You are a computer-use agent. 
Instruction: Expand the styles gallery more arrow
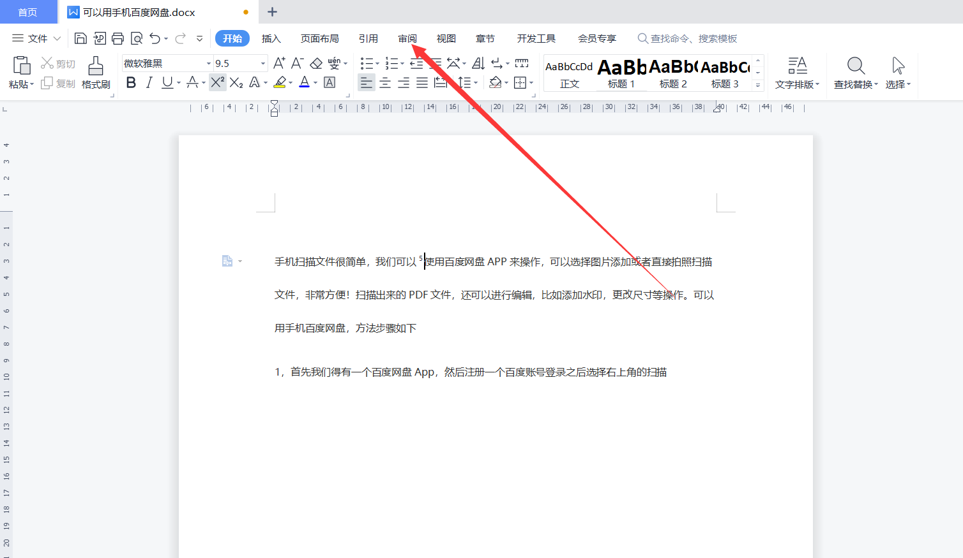point(758,85)
